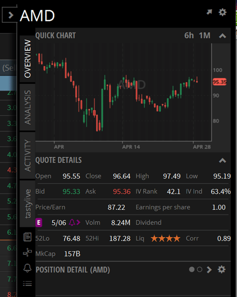This screenshot has width=237, height=297.
Task: Collapse the sidebar with the chevron beside AMD
Action: point(11,15)
